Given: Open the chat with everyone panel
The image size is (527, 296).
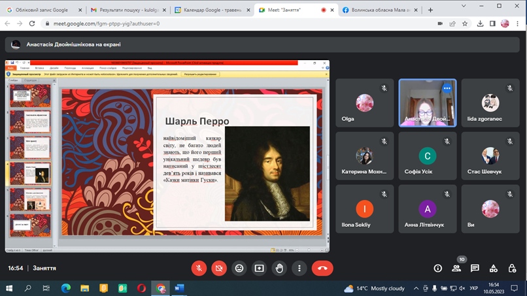Looking at the screenshot, I should pyautogui.click(x=475, y=269).
